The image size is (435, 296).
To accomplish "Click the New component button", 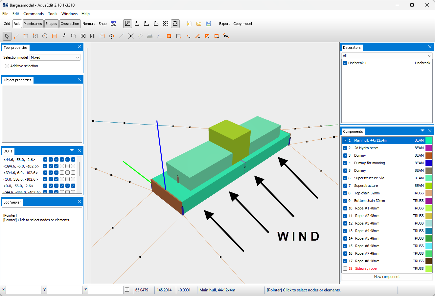I will pyautogui.click(x=387, y=277).
